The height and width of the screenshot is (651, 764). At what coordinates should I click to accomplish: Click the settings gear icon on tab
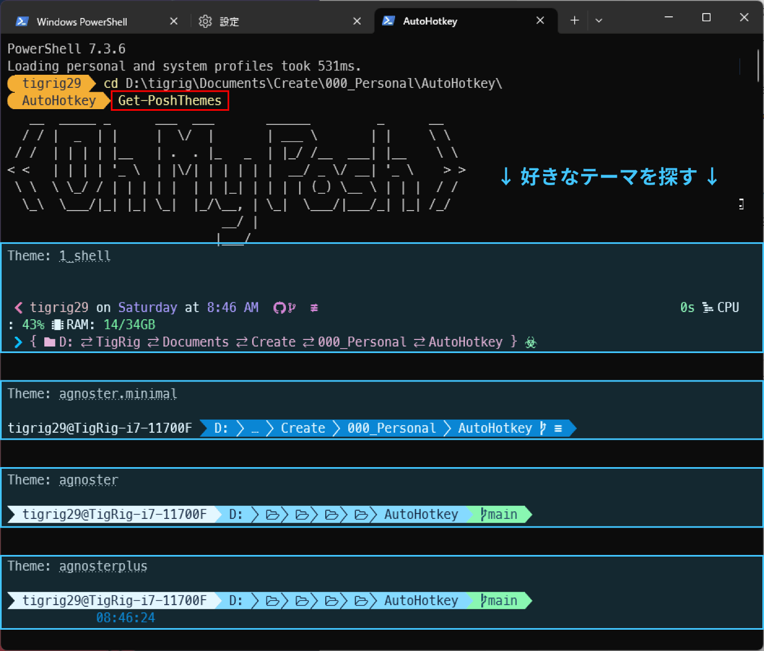[205, 21]
